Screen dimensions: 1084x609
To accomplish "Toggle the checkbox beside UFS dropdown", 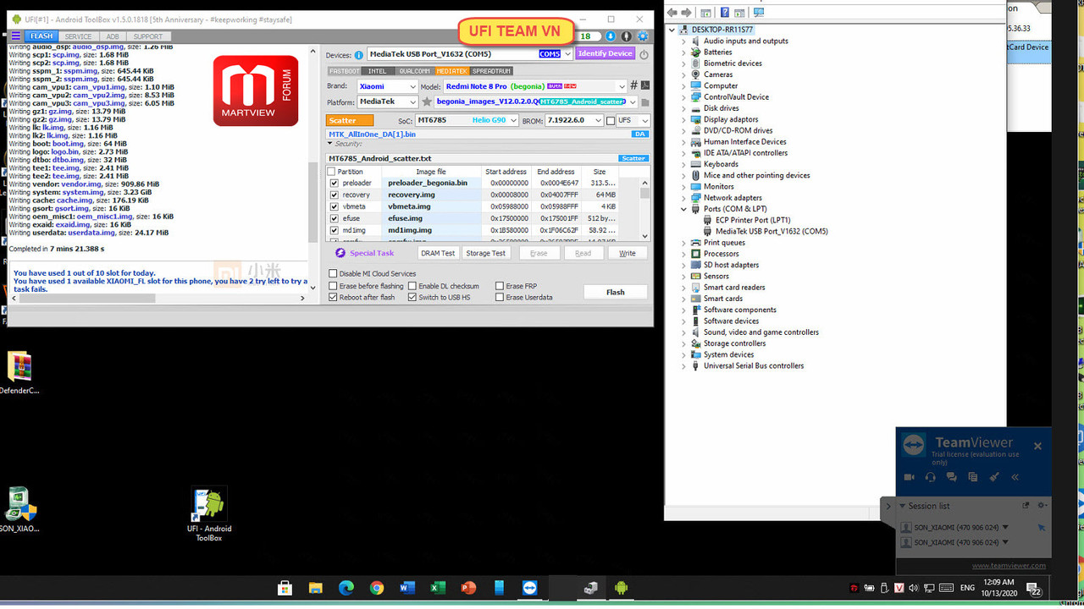I will [611, 121].
